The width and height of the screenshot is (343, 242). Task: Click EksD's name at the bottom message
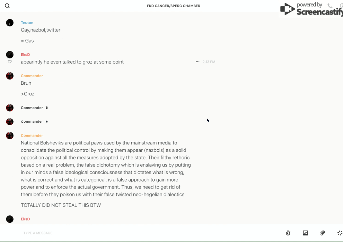[25, 219]
